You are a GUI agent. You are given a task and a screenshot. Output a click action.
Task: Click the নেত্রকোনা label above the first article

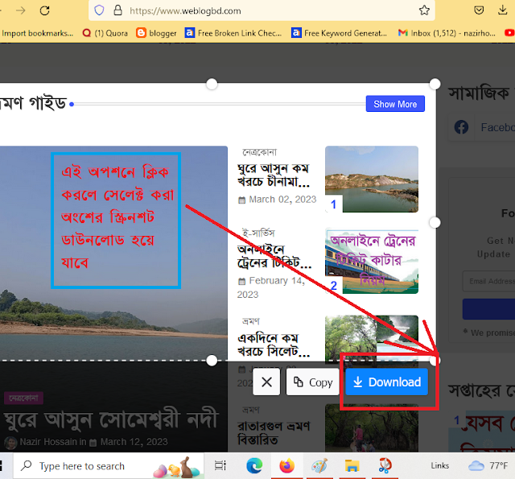(259, 152)
